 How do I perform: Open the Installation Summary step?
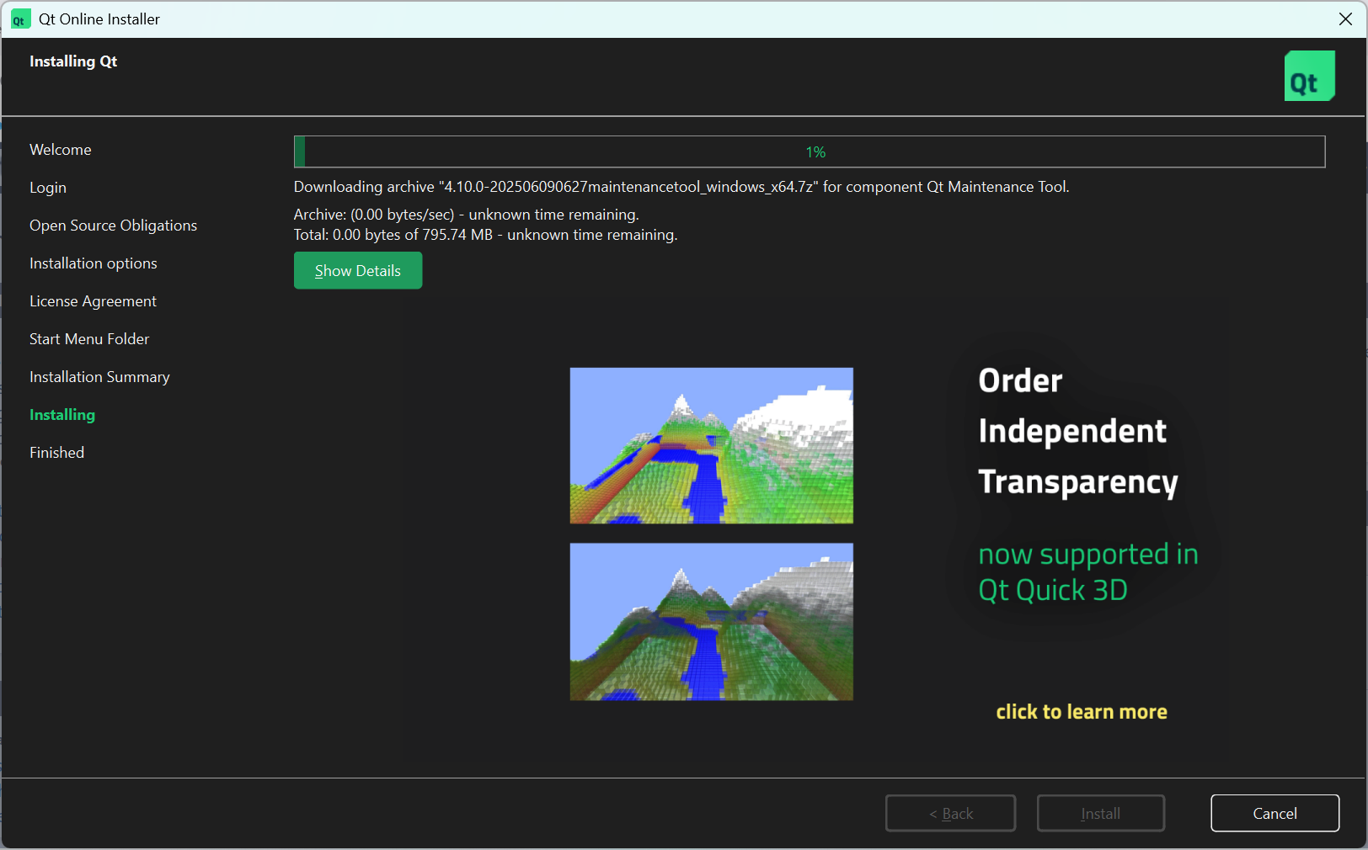[99, 377]
